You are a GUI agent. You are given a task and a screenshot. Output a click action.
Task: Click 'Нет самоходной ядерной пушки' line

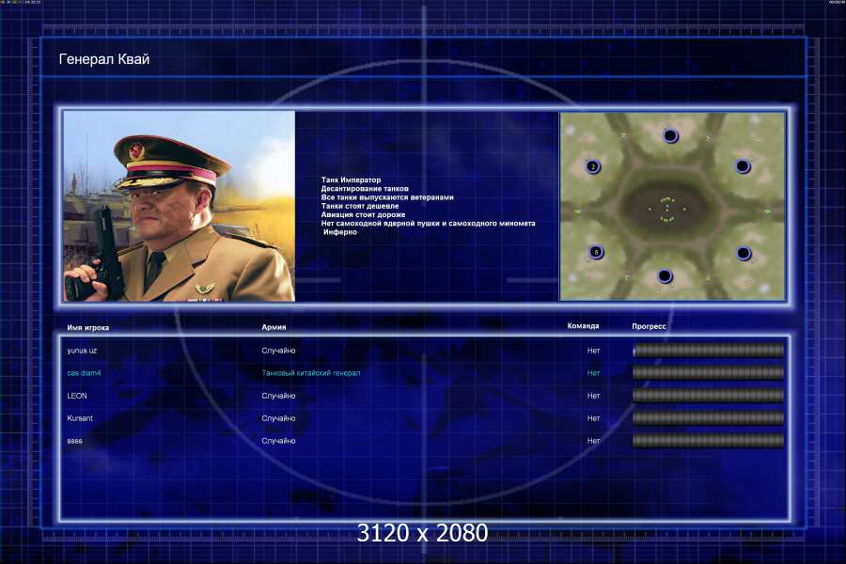[x=428, y=223]
